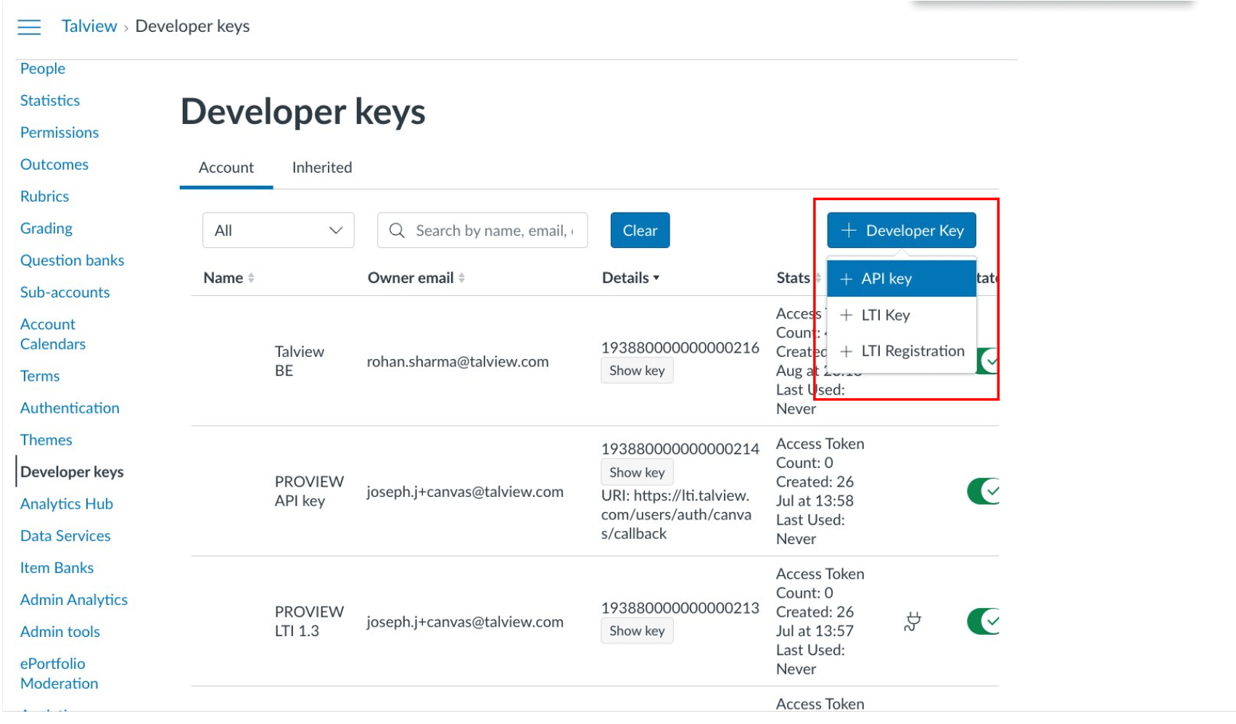Open Outcomes in the sidebar
1236x724 pixels.
coord(54,165)
